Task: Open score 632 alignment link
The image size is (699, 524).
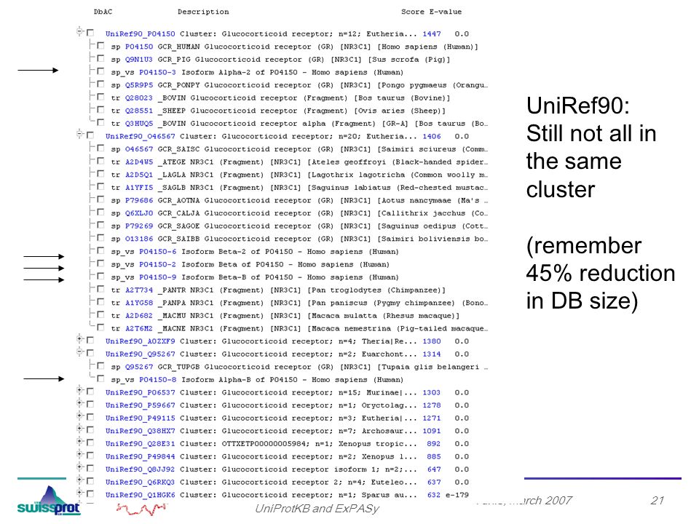Action: click(434, 495)
